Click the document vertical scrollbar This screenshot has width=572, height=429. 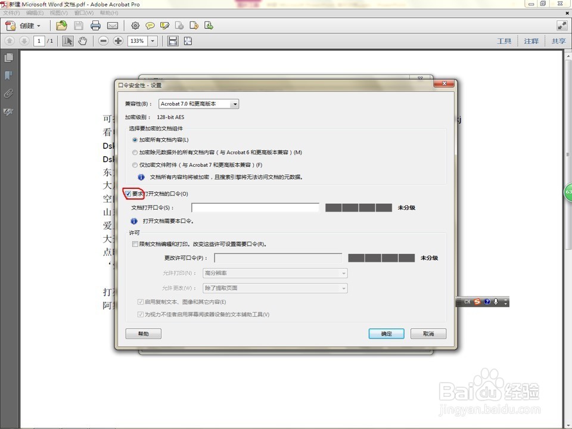pyautogui.click(x=568, y=154)
